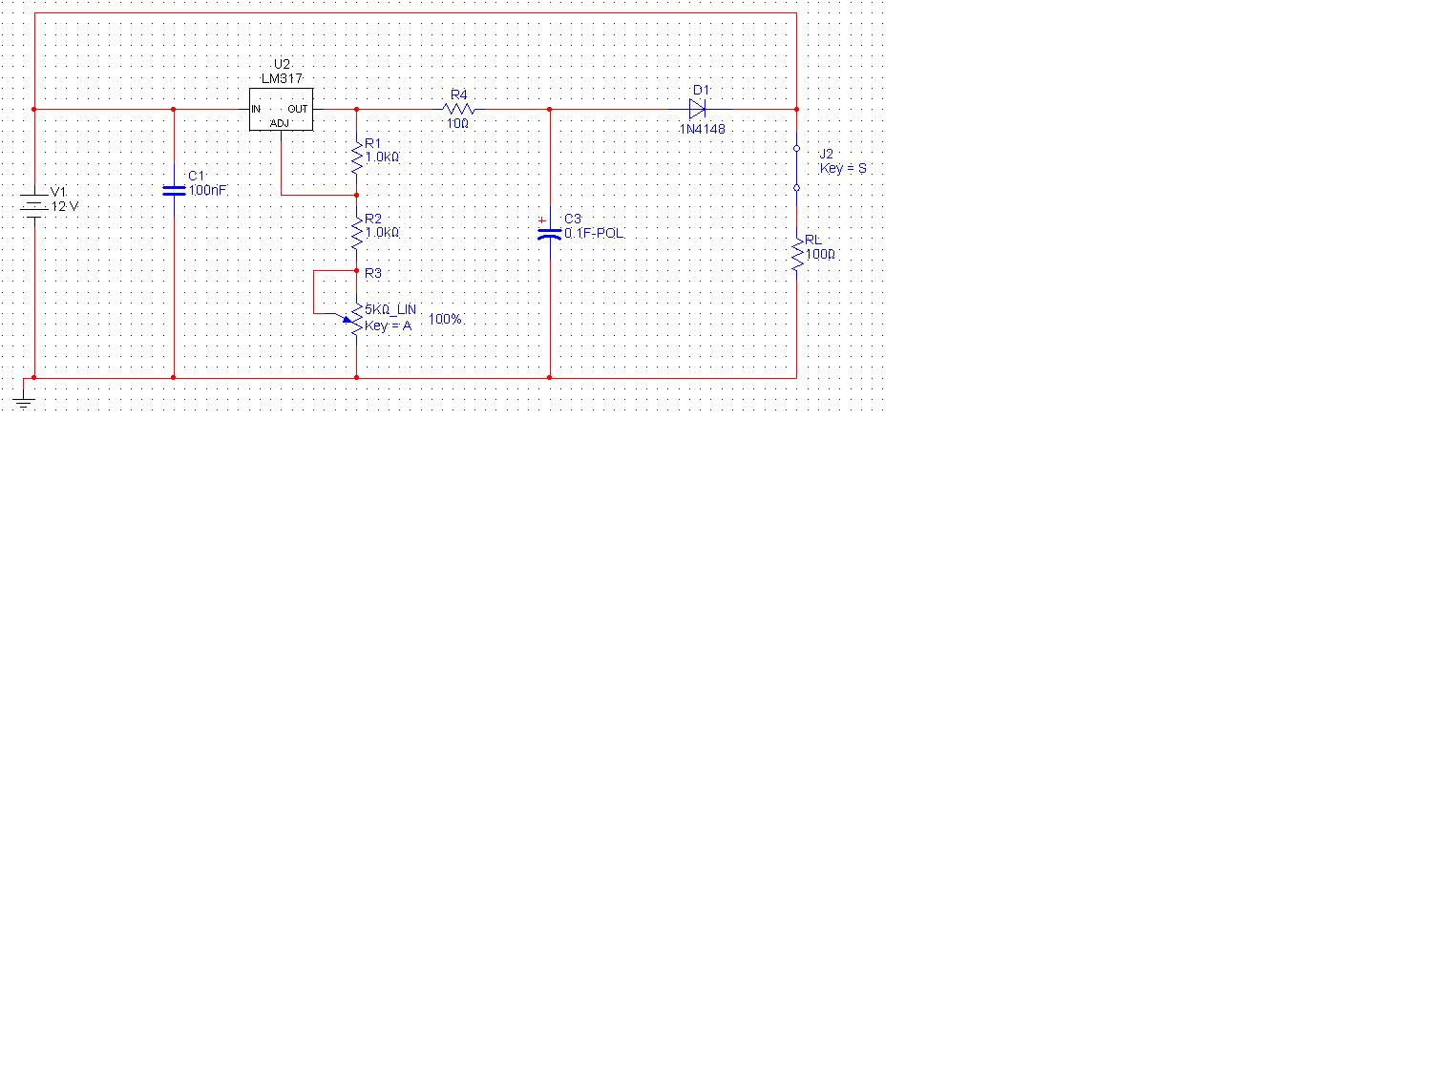Click the plus polarity mark on C3
Screen dimensions: 1432x1090
[x=542, y=220]
